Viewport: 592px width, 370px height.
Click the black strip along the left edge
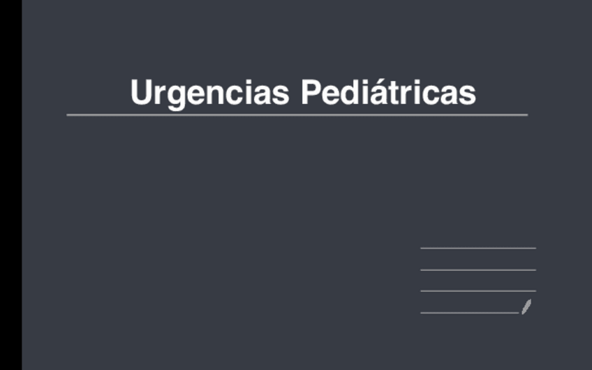10,185
